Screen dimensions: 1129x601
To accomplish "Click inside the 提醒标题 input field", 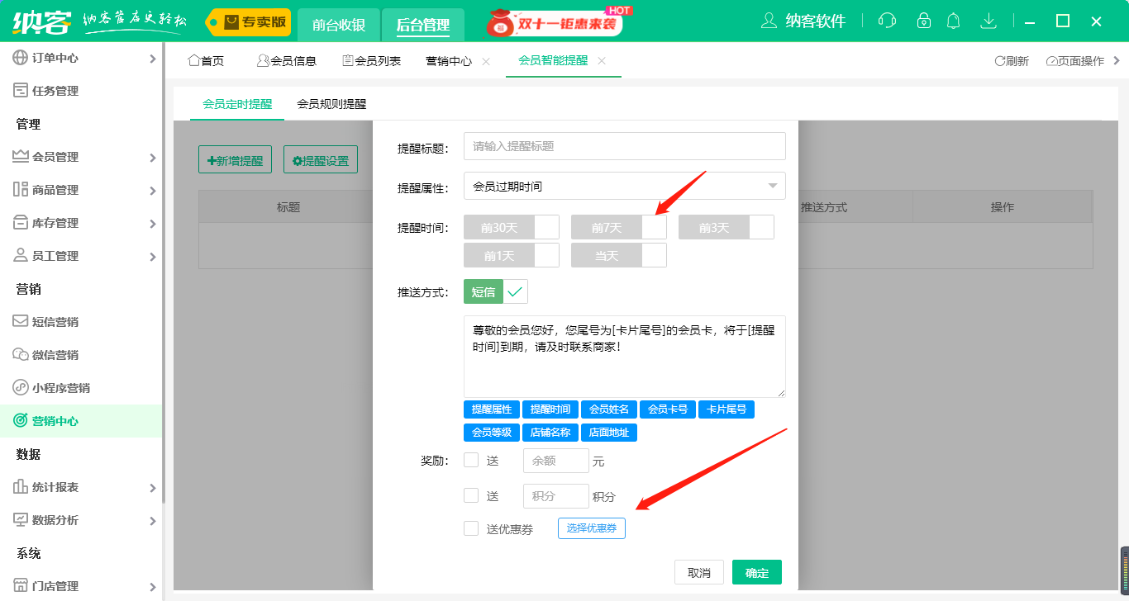I will pos(624,145).
